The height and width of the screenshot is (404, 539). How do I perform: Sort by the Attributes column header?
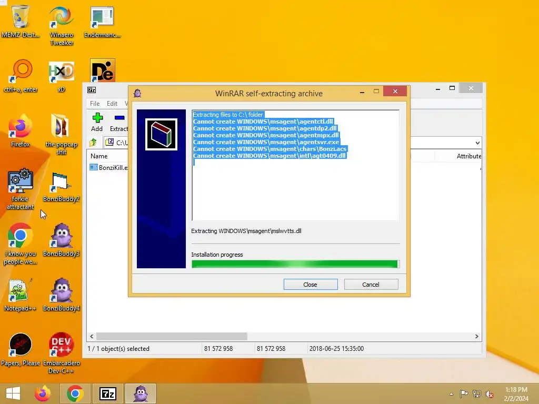coord(468,156)
